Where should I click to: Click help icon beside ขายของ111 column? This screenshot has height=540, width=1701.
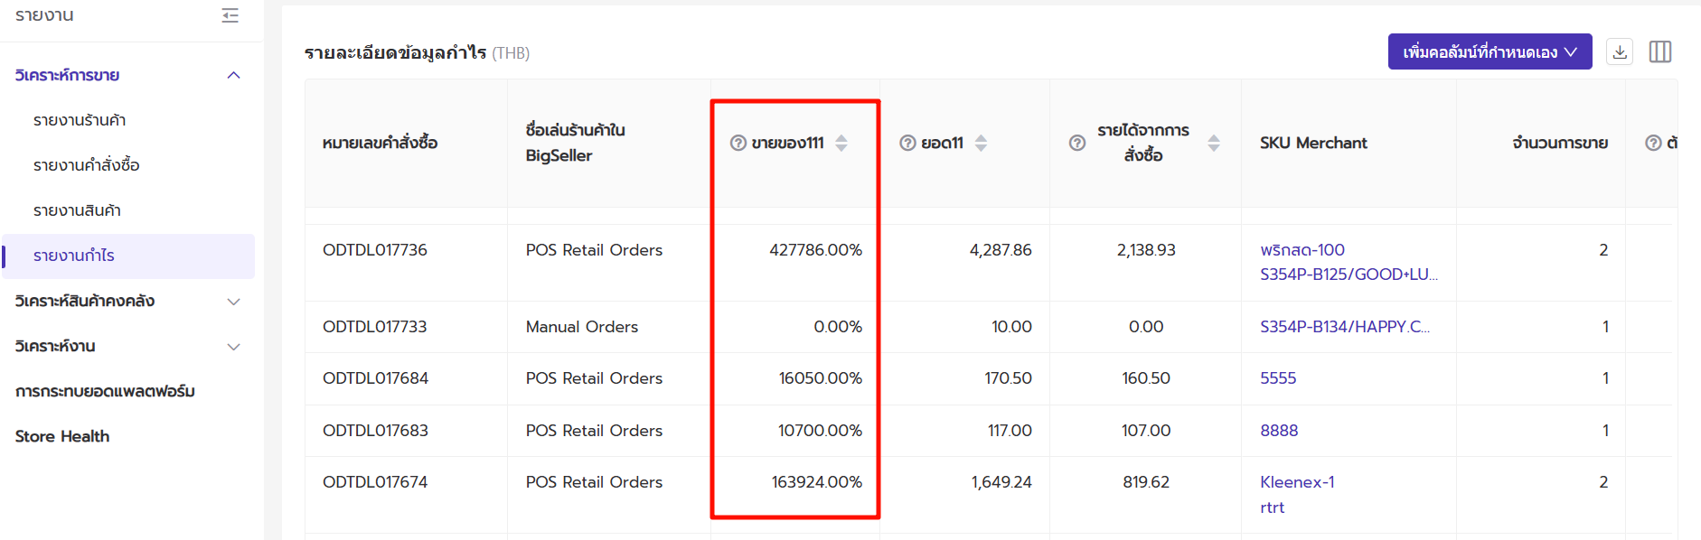coord(738,143)
